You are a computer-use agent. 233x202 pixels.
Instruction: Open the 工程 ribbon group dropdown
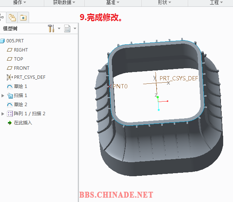(216, 3)
